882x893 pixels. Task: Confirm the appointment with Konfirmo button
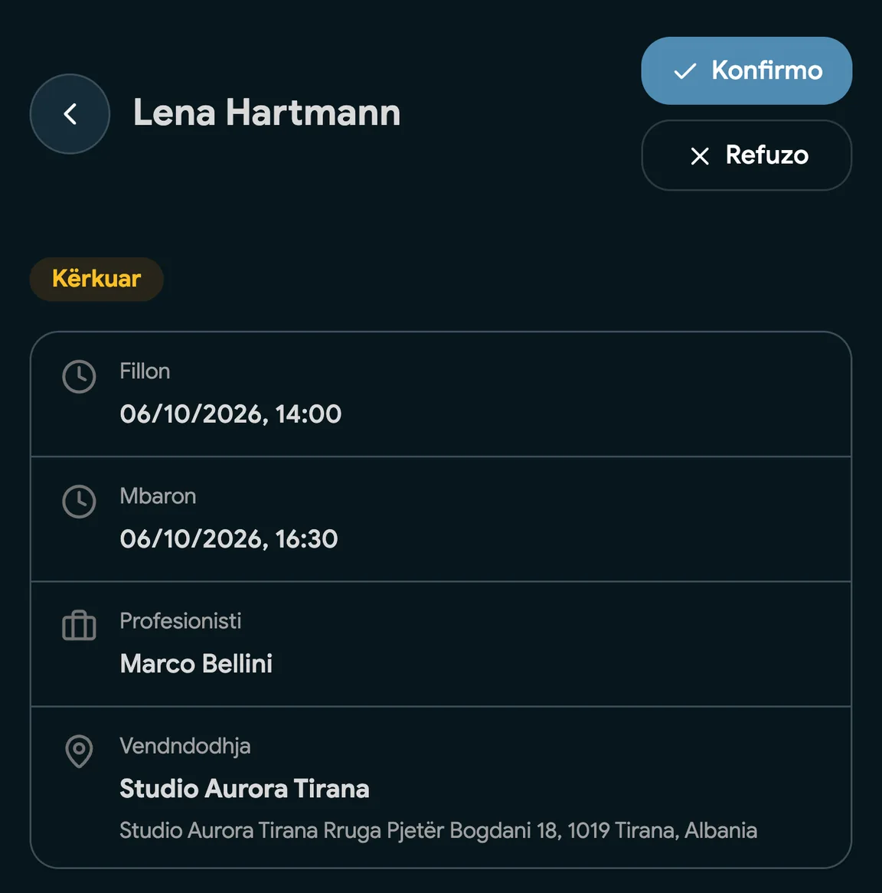[x=746, y=70]
